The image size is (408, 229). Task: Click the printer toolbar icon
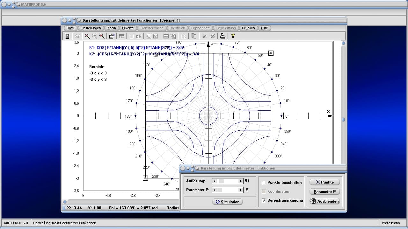[223, 36]
